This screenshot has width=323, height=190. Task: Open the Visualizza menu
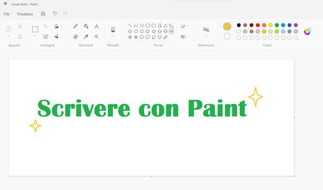[25, 14]
